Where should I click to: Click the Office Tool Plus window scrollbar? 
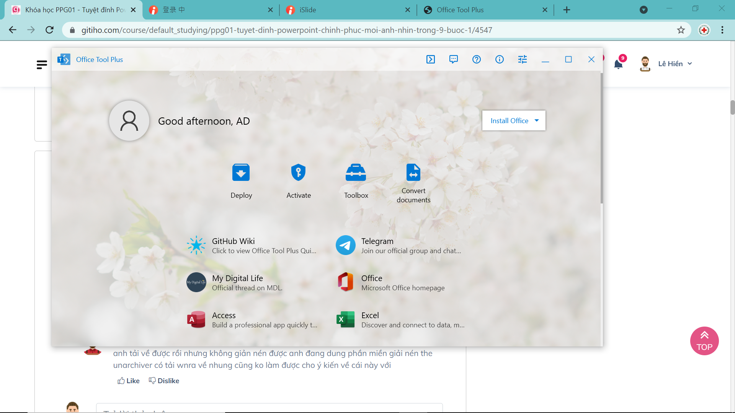[601, 138]
